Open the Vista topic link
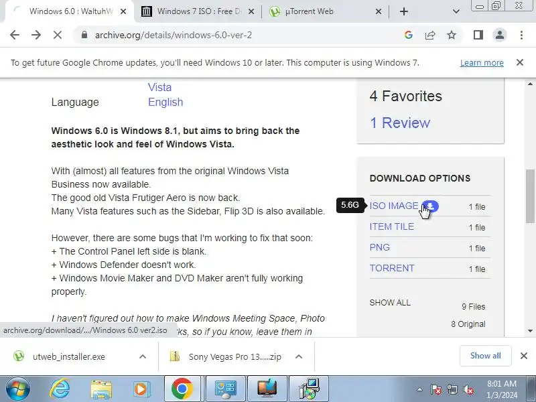The image size is (536, 402). pyautogui.click(x=159, y=87)
